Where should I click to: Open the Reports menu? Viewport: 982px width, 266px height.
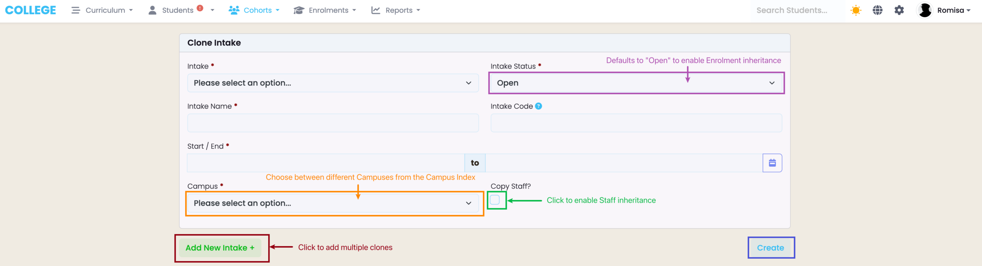click(x=396, y=10)
